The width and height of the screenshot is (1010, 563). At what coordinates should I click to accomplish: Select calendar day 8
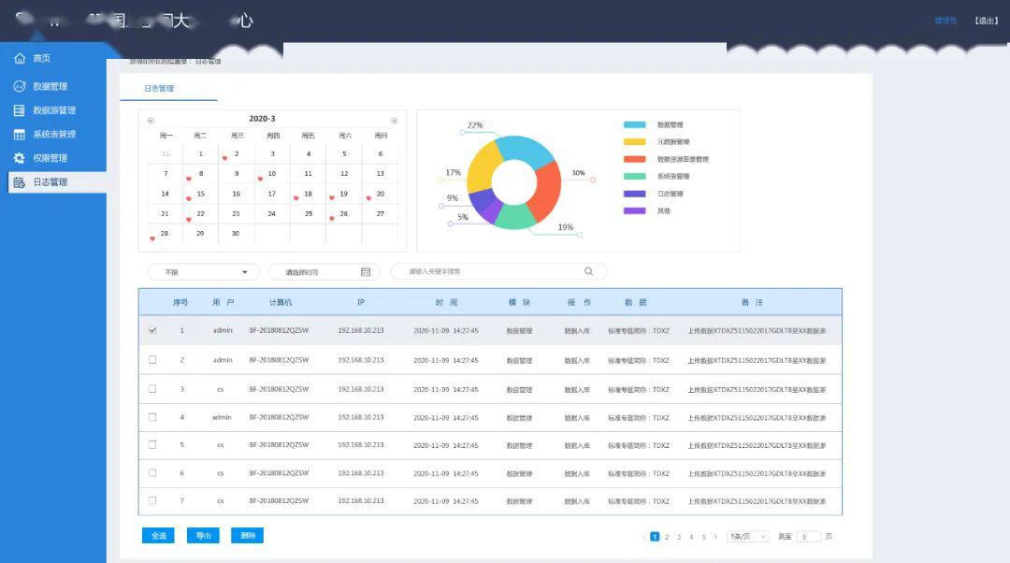tap(201, 173)
